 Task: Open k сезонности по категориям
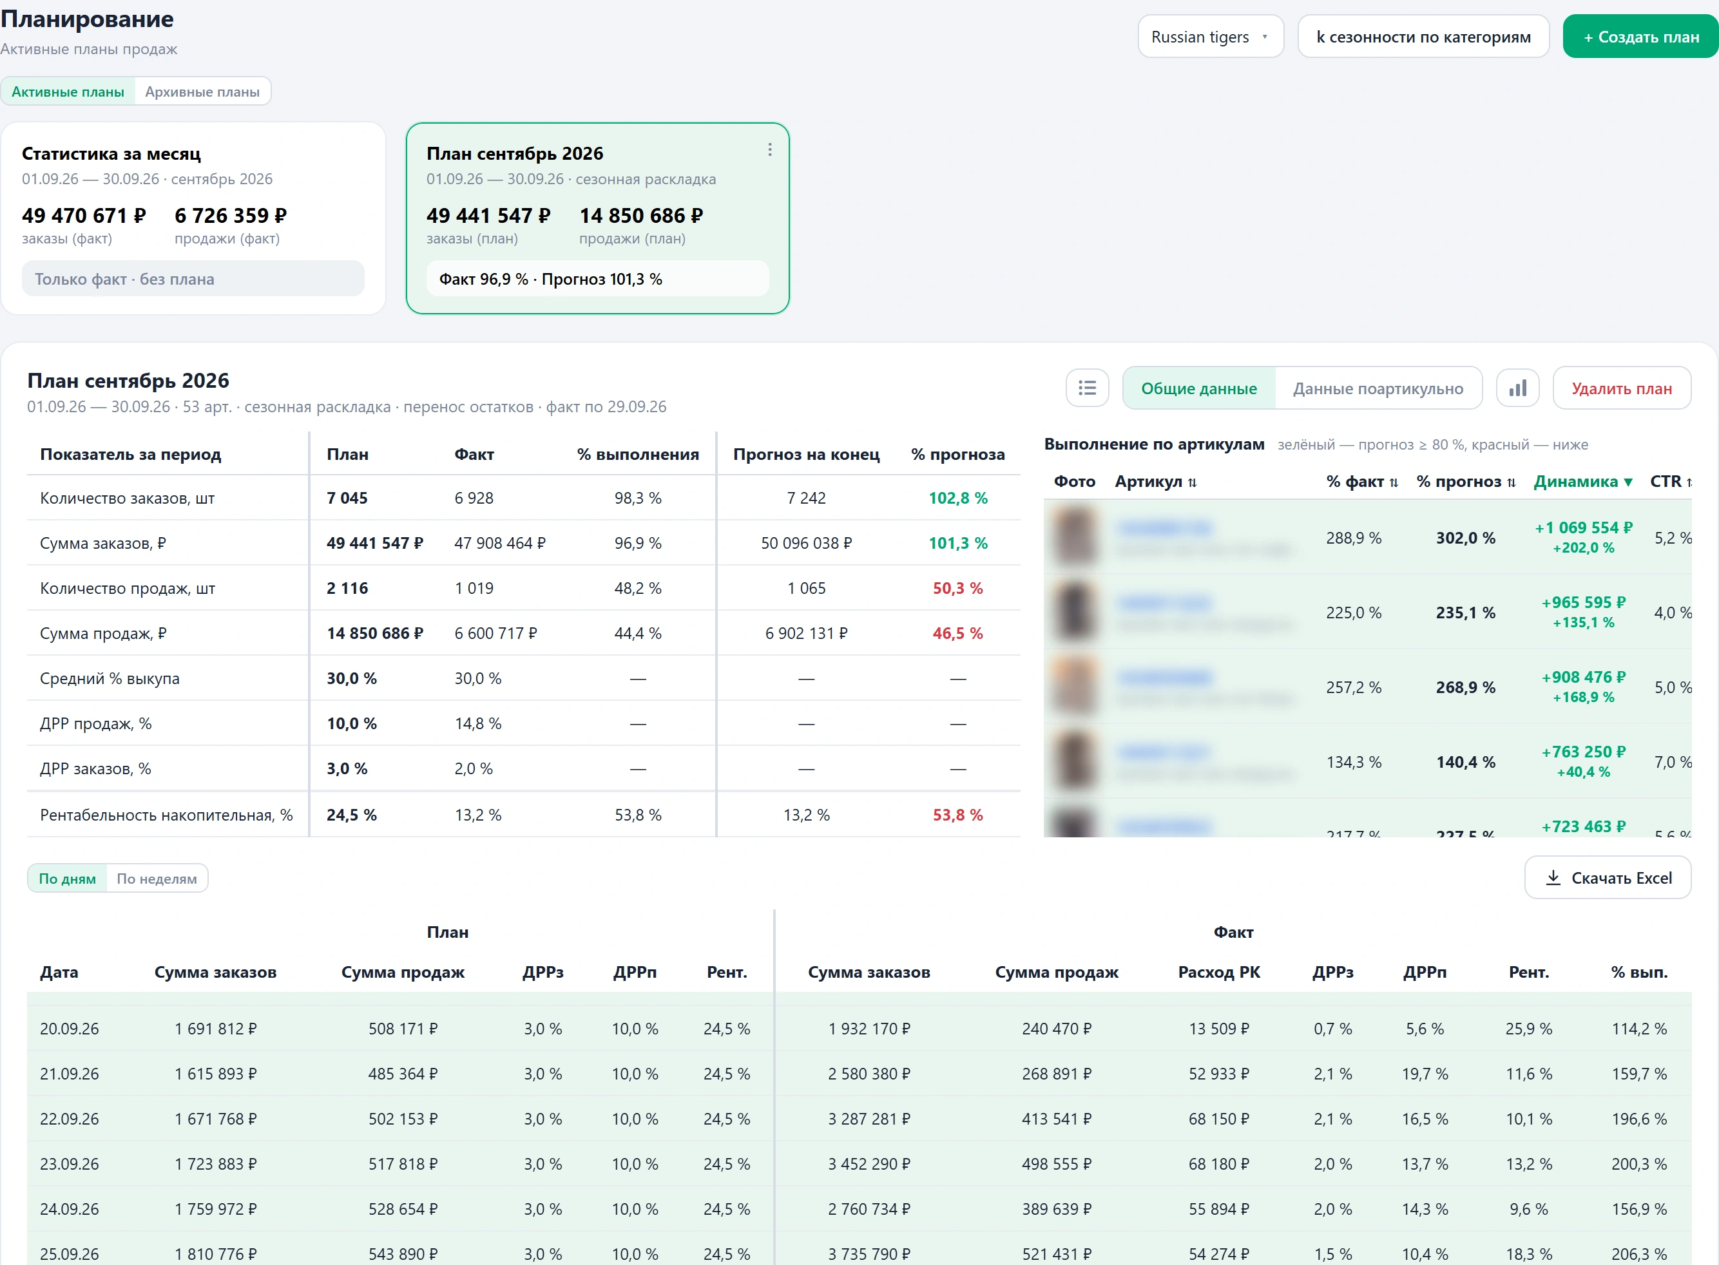pos(1423,37)
